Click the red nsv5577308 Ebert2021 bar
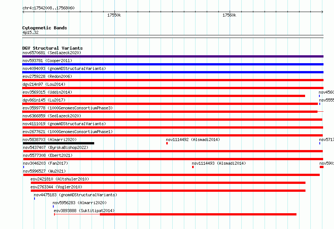 (173, 159)
